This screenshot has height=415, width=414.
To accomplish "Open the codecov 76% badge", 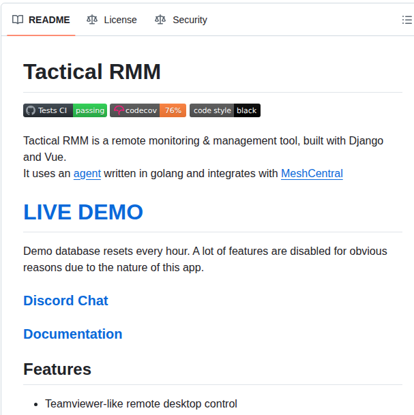I will pyautogui.click(x=148, y=110).
